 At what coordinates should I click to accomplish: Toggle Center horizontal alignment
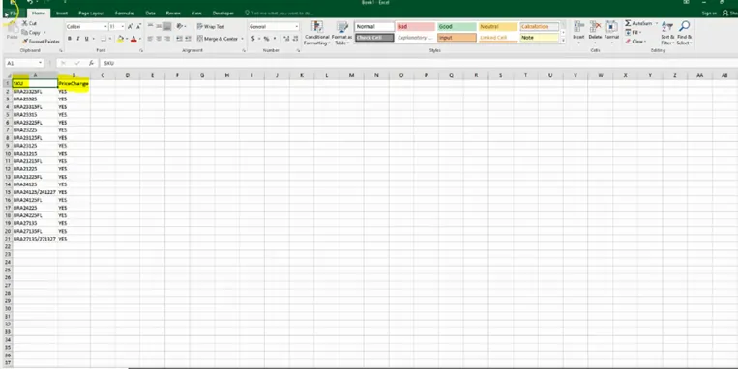[159, 39]
